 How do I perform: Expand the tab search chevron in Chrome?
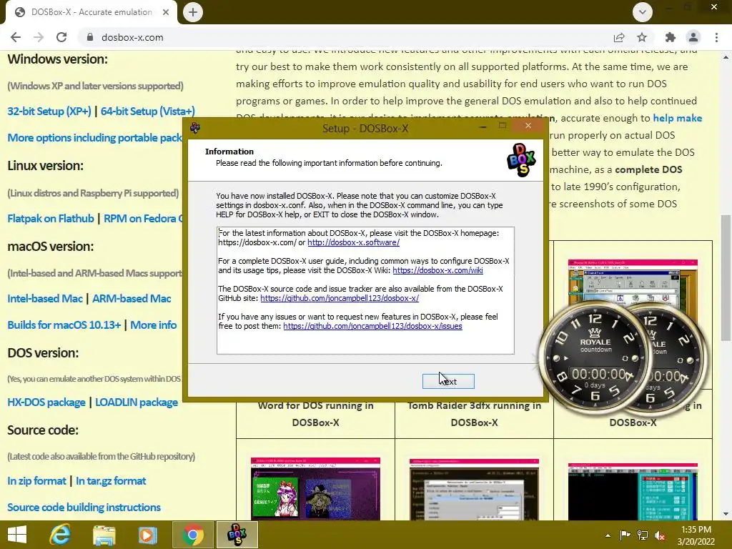pos(643,12)
